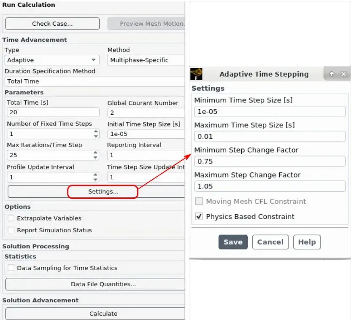
Task: Open the Method dropdown showing Multiphase-Specific
Action: pos(146,60)
